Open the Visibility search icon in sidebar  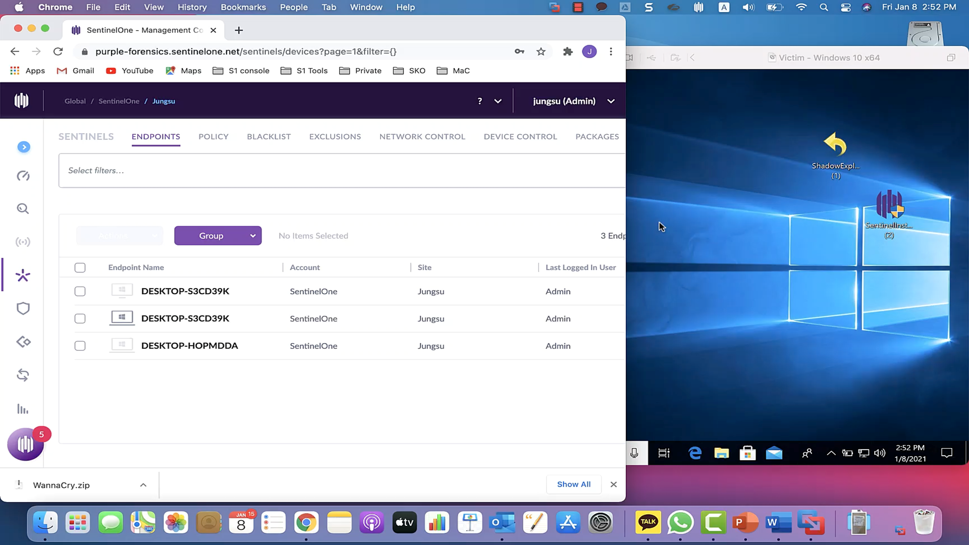point(23,208)
